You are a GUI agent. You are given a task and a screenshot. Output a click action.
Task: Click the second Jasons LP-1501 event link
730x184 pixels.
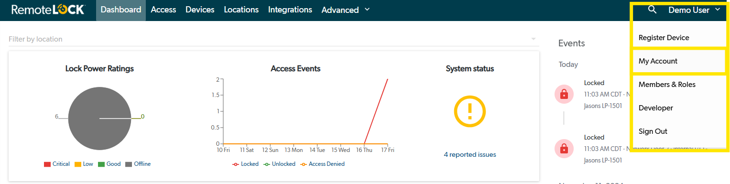click(x=603, y=160)
